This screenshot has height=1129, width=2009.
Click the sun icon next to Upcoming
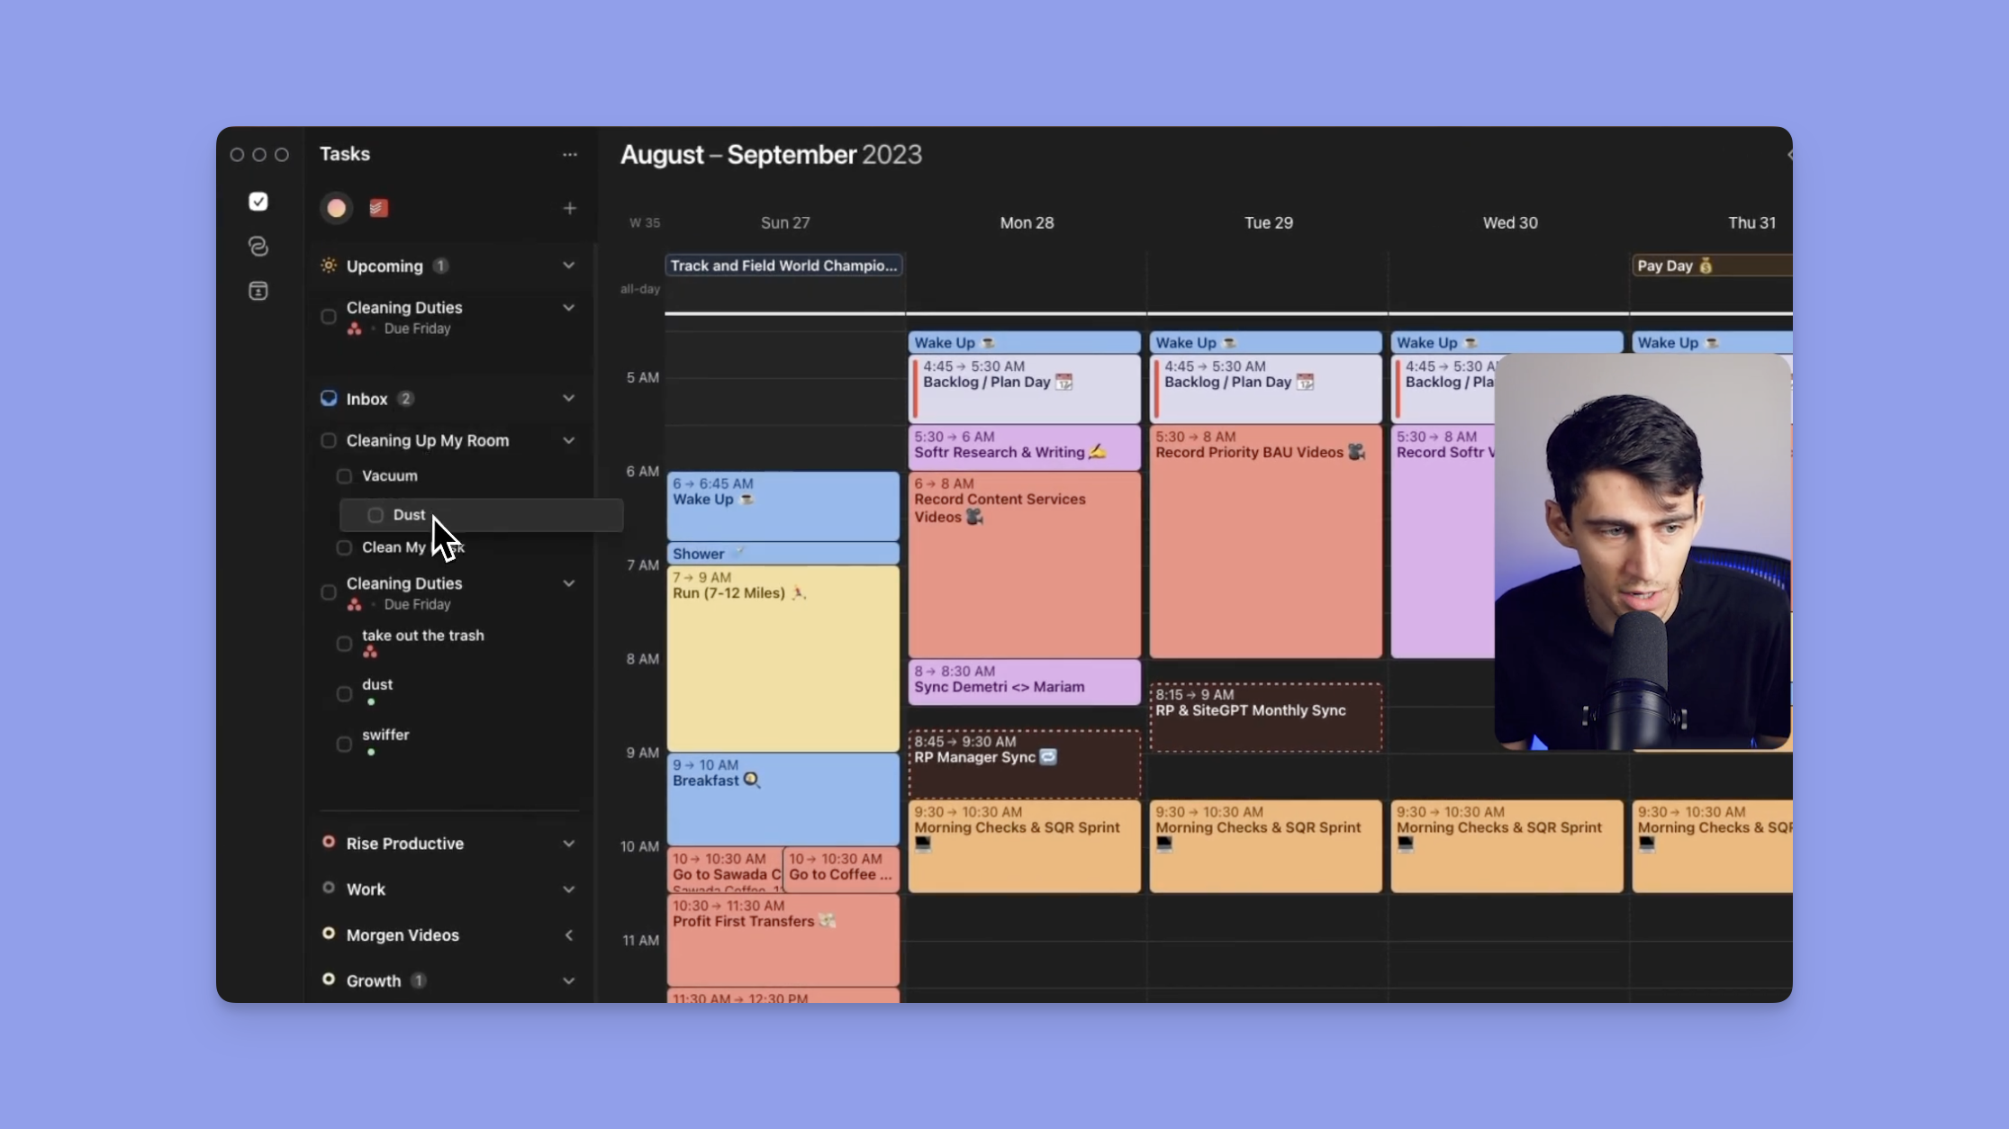[x=329, y=266]
